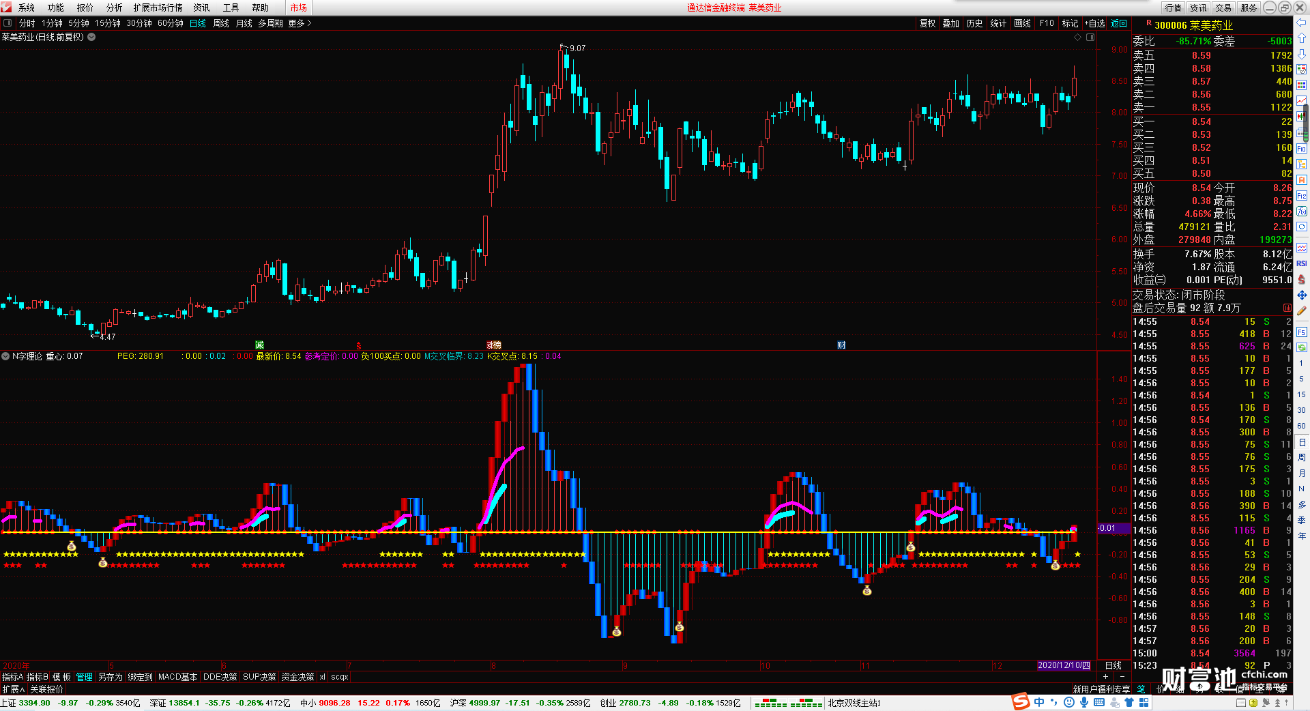Toggle Sogou Chinese/English input mode
The height and width of the screenshot is (711, 1310).
(1038, 702)
